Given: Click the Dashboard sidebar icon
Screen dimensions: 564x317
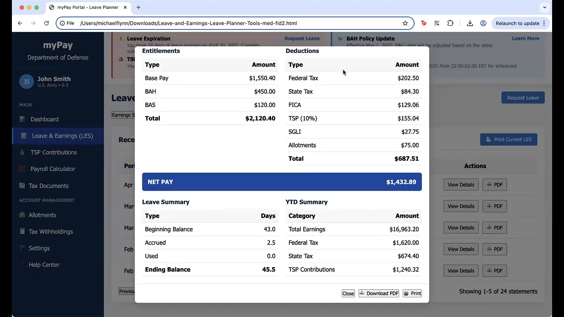Looking at the screenshot, I should pos(22,119).
